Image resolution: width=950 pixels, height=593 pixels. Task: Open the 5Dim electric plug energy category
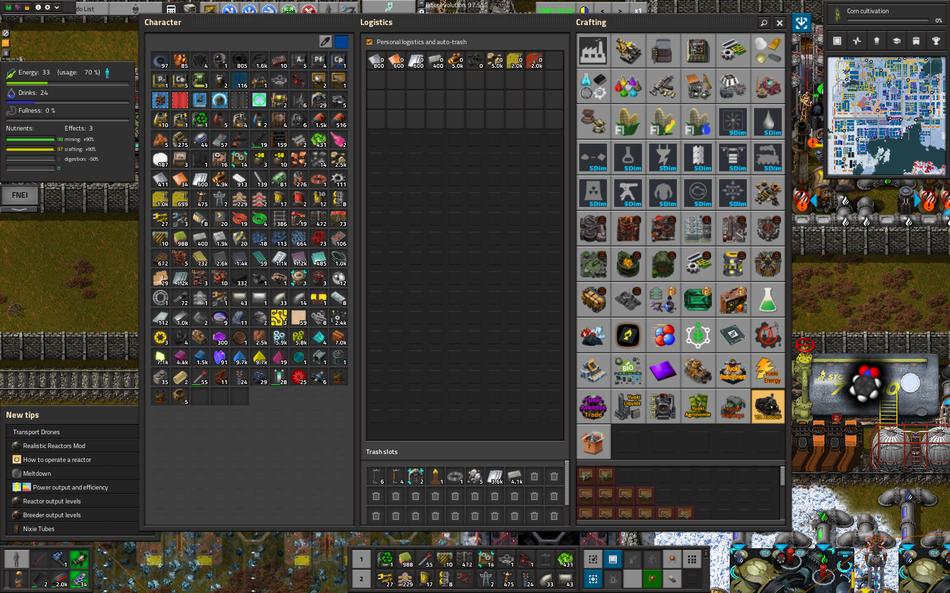[663, 157]
